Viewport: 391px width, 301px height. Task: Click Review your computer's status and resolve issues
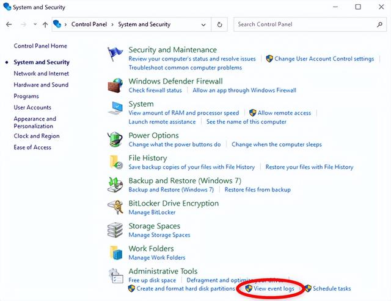(192, 59)
